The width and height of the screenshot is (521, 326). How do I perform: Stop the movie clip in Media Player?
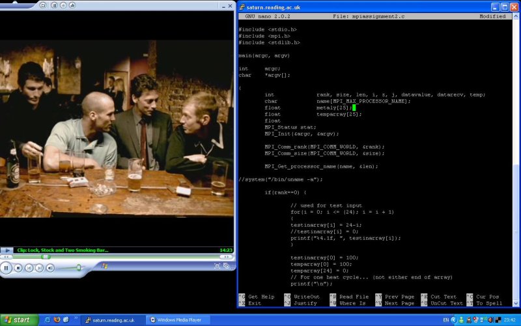[x=18, y=268]
